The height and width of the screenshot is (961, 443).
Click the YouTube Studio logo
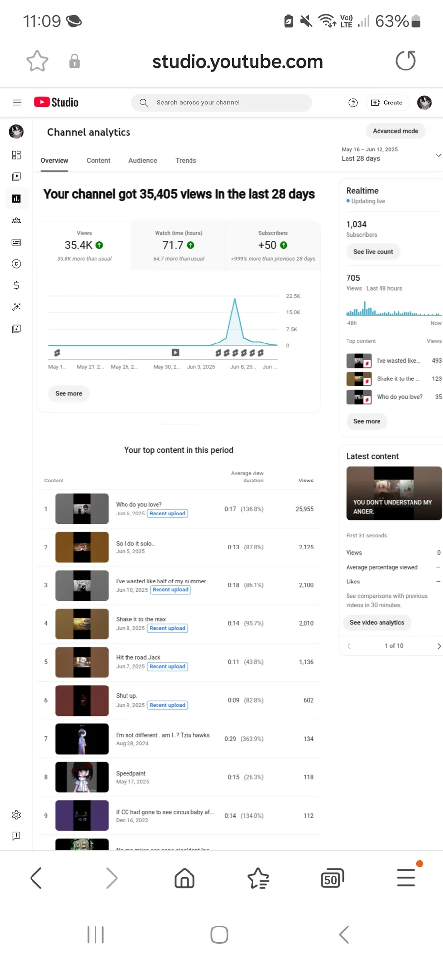click(x=56, y=102)
